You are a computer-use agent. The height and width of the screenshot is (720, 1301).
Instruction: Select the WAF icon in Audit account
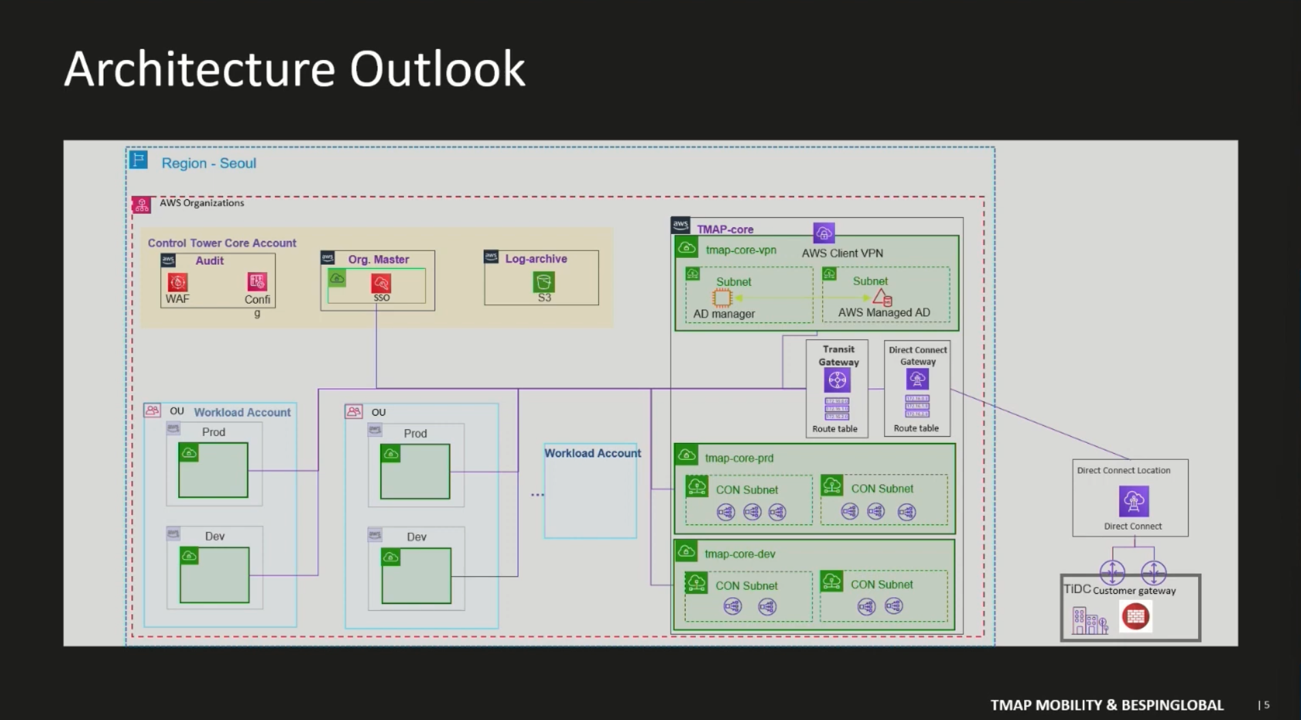[x=177, y=282]
